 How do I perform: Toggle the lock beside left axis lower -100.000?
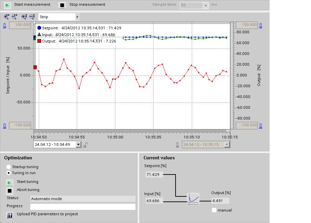pos(5,126)
